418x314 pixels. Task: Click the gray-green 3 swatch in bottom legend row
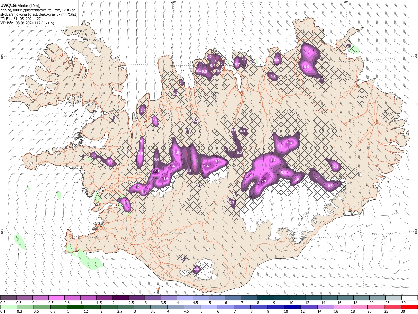click(142, 307)
